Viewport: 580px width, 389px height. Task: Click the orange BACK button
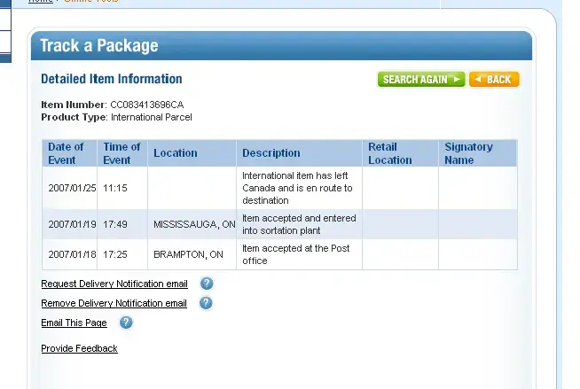pos(494,80)
